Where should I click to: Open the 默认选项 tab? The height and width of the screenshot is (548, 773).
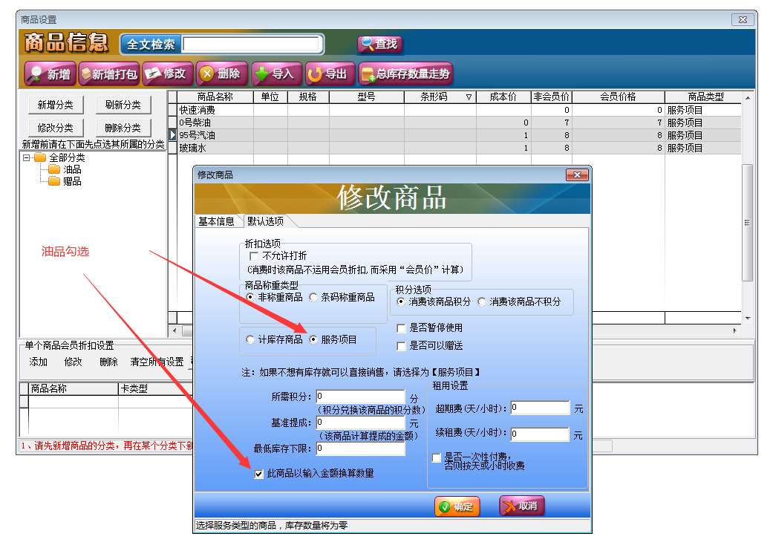point(265,221)
